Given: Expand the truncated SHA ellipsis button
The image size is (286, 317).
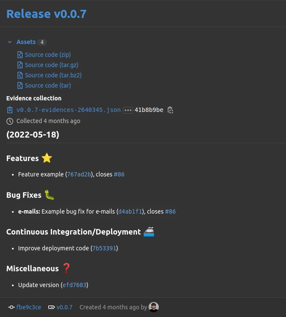Looking at the screenshot, I should coord(128,110).
